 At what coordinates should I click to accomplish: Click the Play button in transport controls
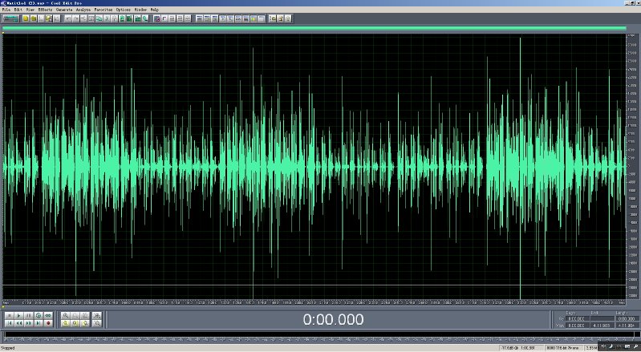pos(18,315)
